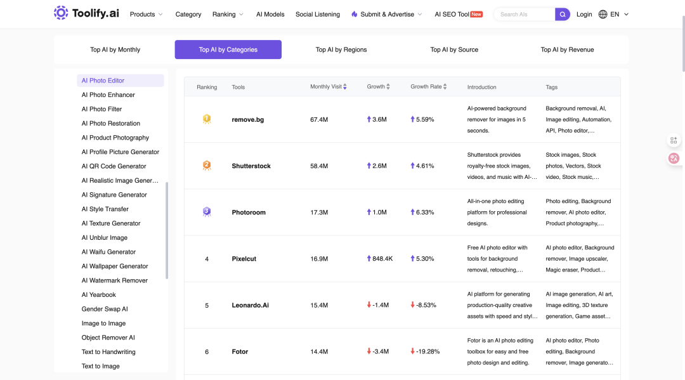685x380 pixels.
Task: Select AI Waifu Generator category
Action: (108, 252)
